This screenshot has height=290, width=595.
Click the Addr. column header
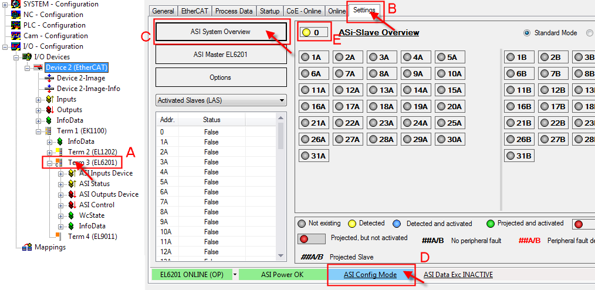click(x=167, y=120)
